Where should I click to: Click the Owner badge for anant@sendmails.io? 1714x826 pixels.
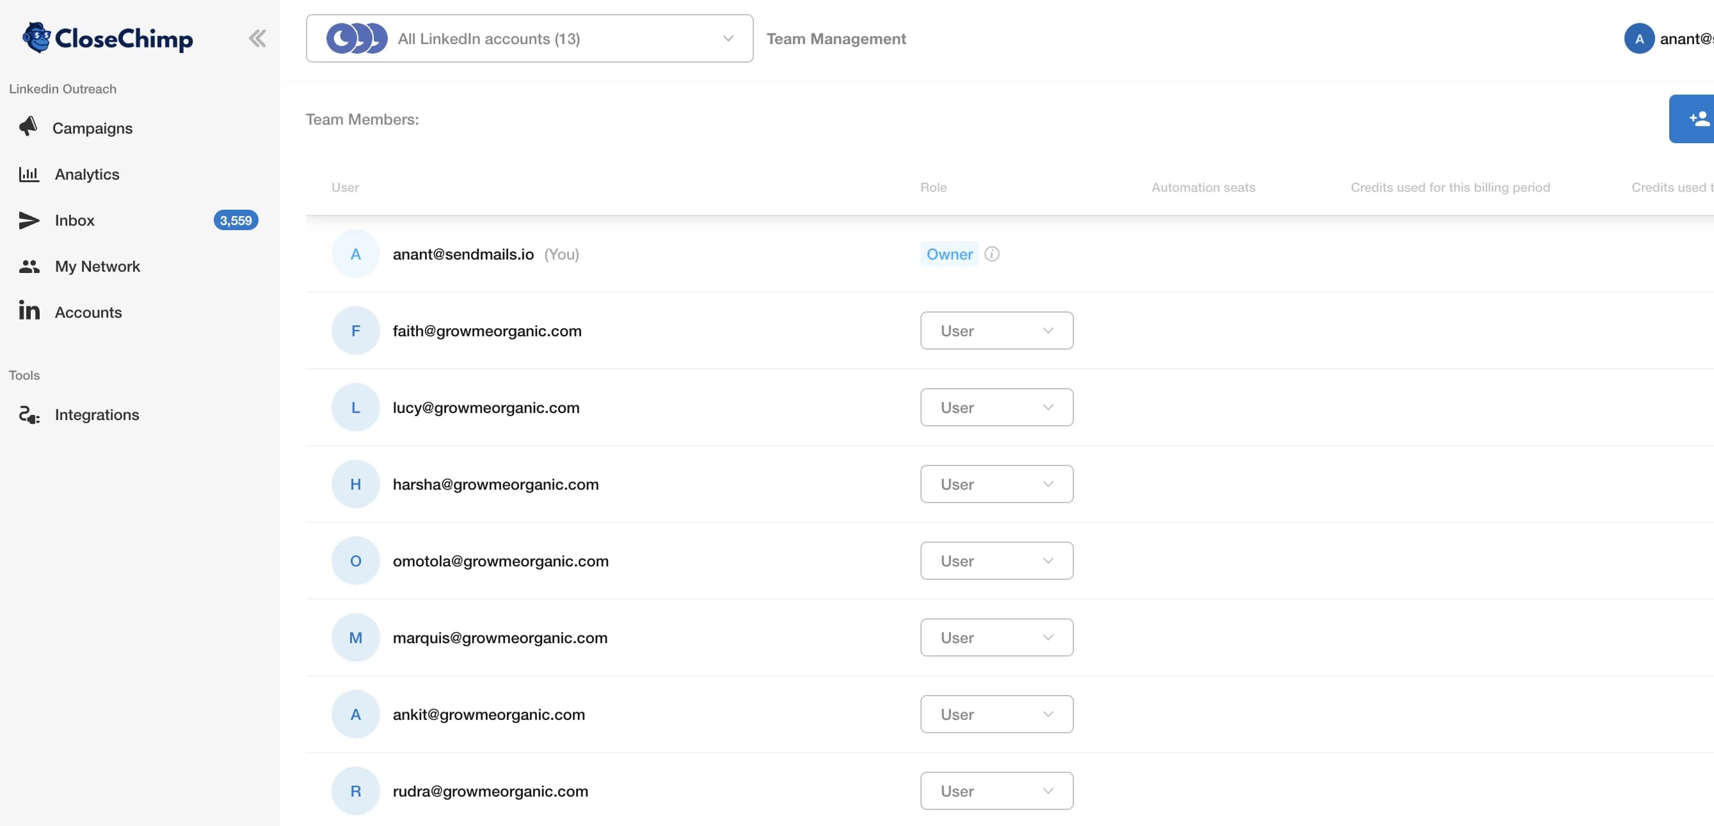(x=949, y=254)
